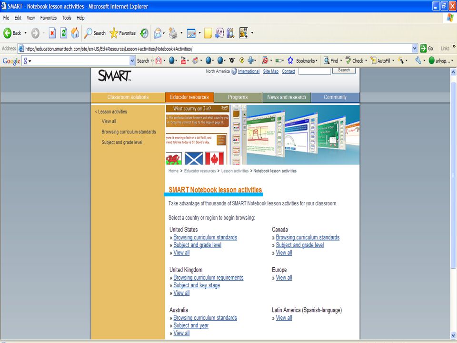Click the Site Map link
Image resolution: width=457 pixels, height=343 pixels.
271,71
